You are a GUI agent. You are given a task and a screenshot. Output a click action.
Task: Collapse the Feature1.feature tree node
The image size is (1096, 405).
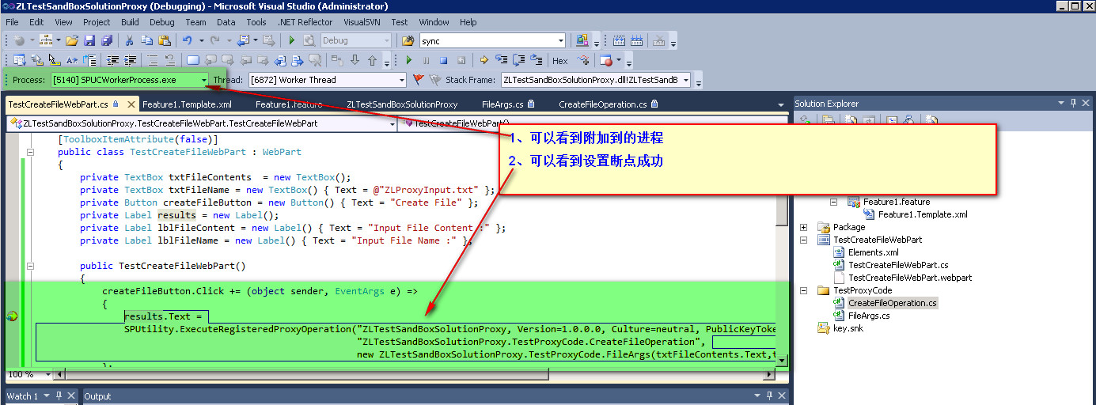pyautogui.click(x=834, y=202)
